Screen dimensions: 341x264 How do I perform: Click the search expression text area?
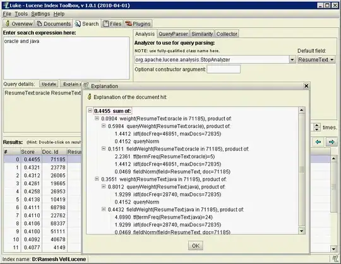coord(66,58)
